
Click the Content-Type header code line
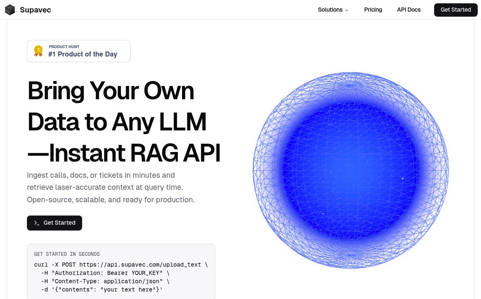105,281
